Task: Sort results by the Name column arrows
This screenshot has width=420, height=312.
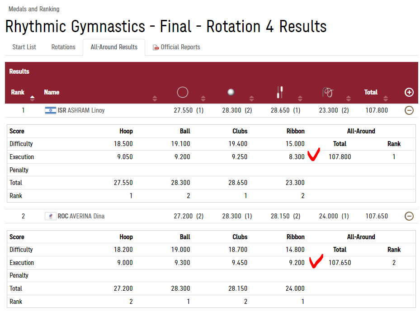Action: coord(155,98)
